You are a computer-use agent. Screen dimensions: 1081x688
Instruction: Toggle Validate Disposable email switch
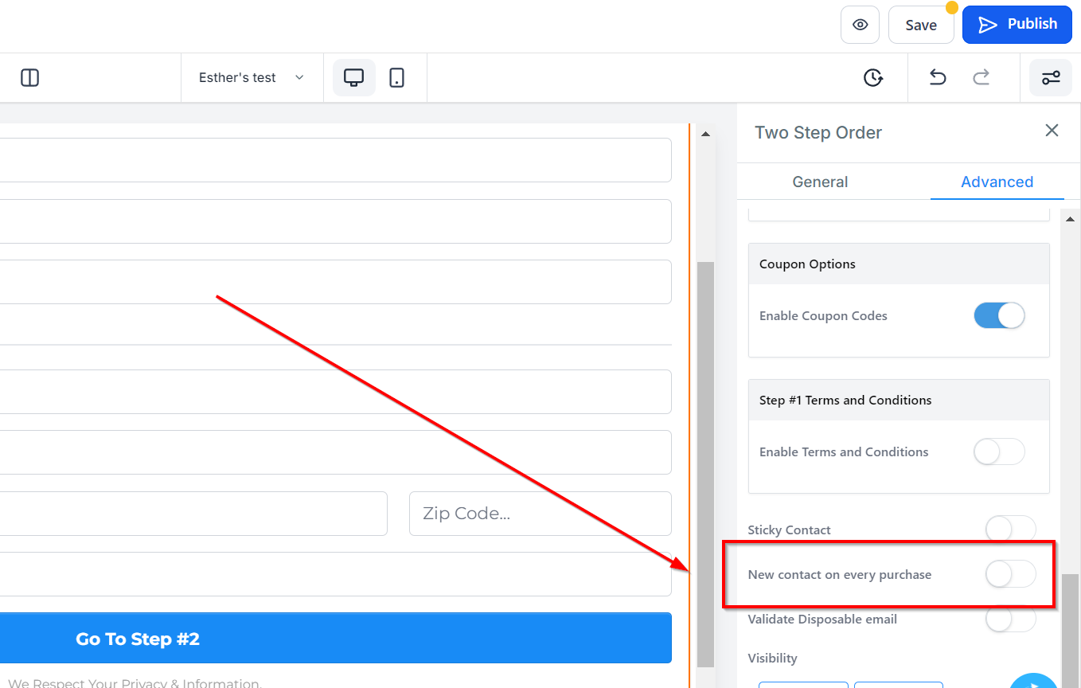coord(1010,619)
